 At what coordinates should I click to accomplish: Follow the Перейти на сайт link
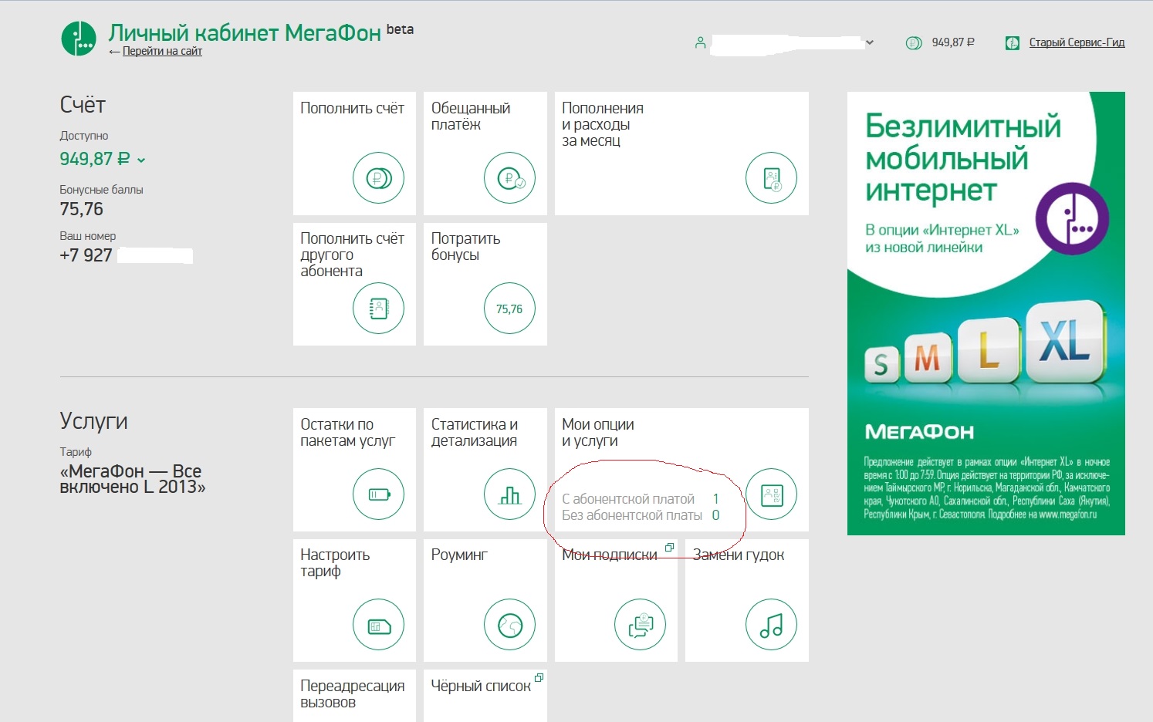point(162,51)
